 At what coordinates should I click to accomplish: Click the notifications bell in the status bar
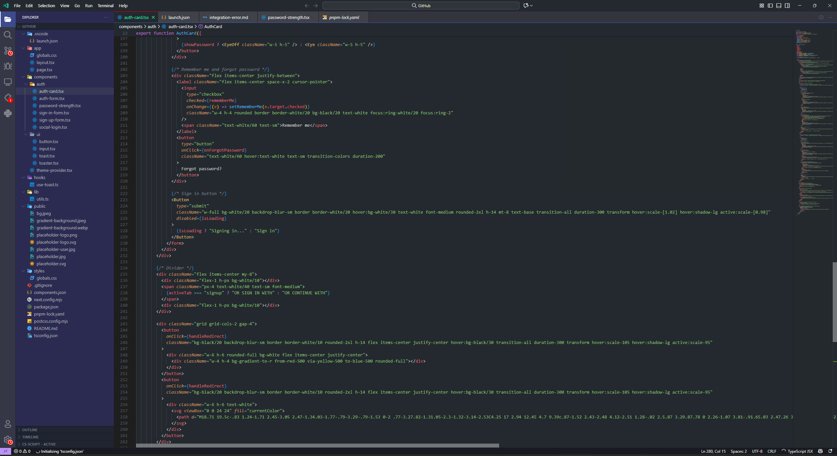(x=831, y=451)
